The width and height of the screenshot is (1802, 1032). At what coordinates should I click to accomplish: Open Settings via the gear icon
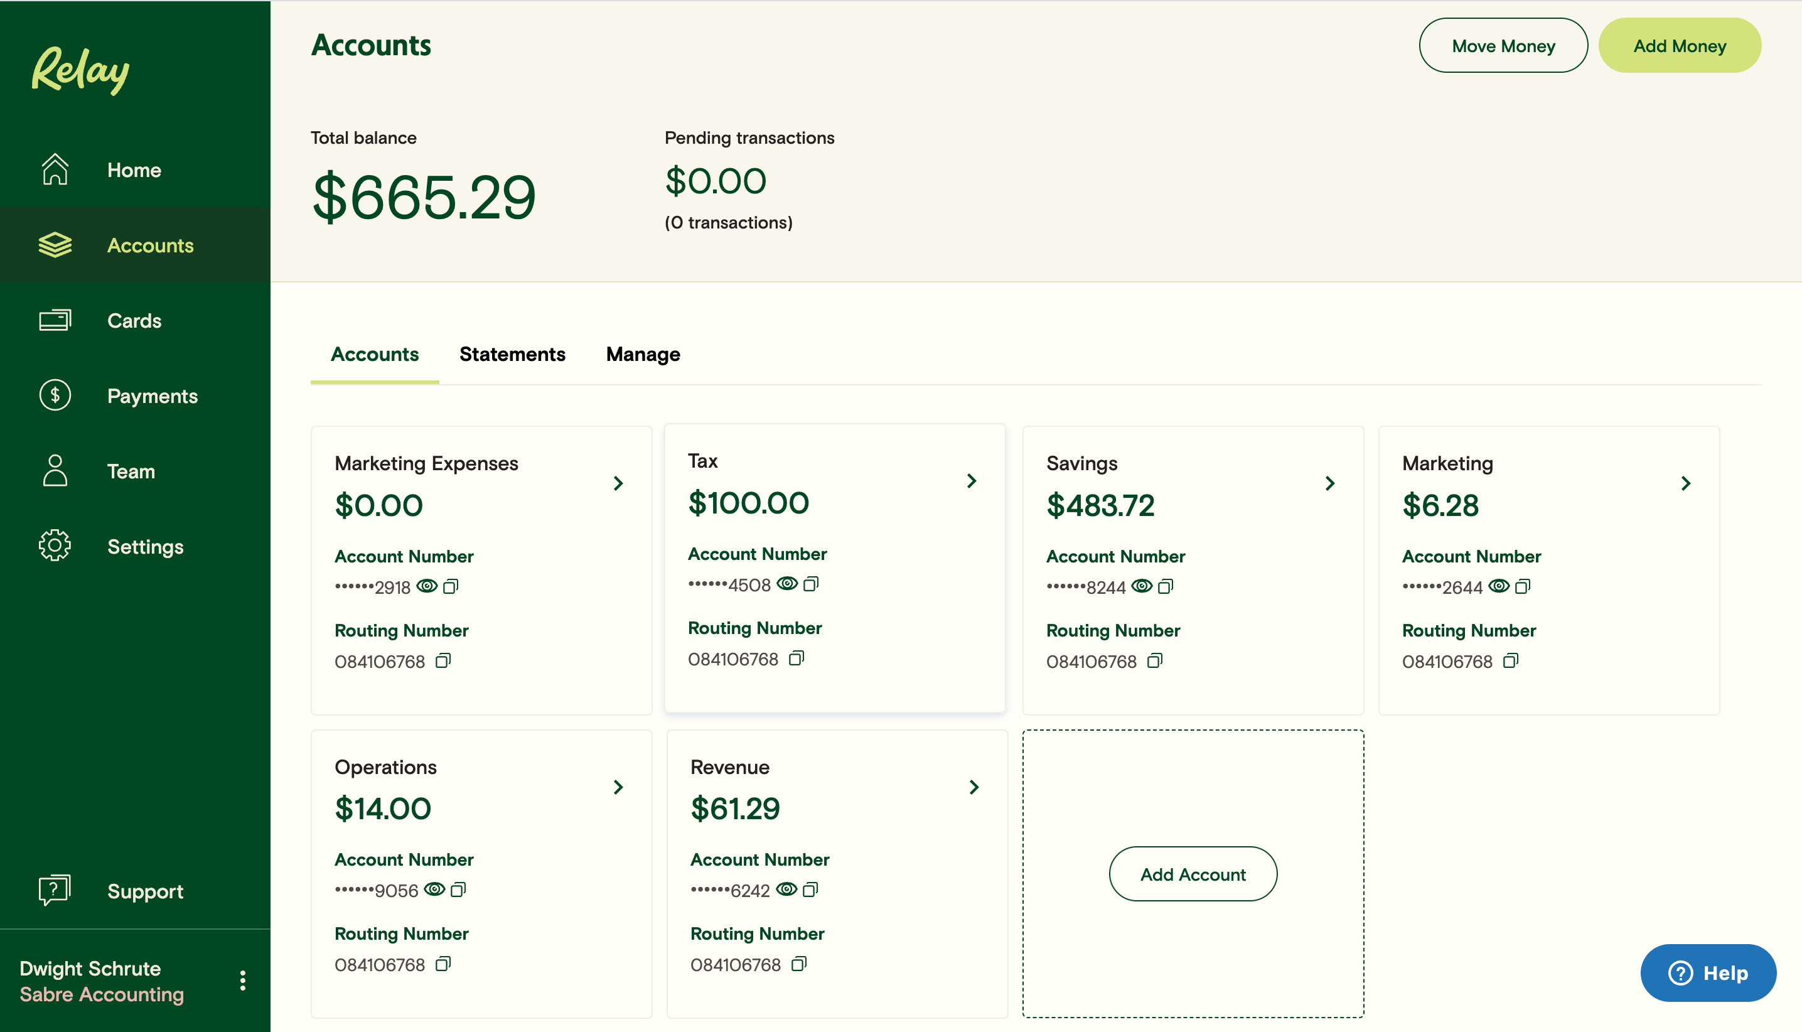(x=55, y=545)
